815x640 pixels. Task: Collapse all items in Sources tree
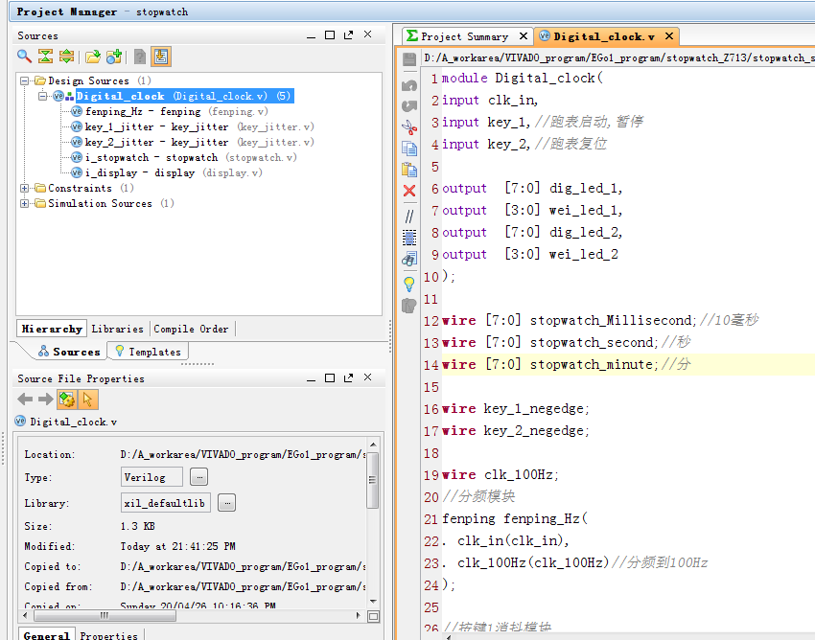pos(45,57)
